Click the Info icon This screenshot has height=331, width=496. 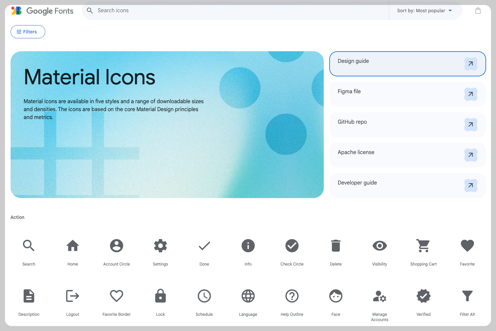click(248, 246)
